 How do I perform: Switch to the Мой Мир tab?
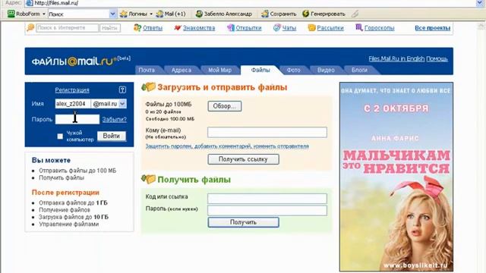click(x=219, y=71)
